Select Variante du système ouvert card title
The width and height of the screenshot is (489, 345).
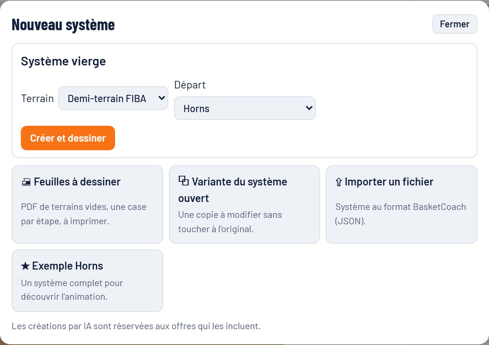click(x=233, y=190)
